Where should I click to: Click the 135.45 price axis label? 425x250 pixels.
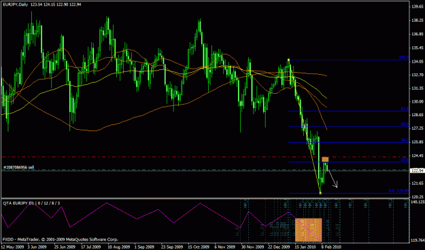point(417,48)
